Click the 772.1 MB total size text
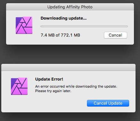 [x=70, y=35]
